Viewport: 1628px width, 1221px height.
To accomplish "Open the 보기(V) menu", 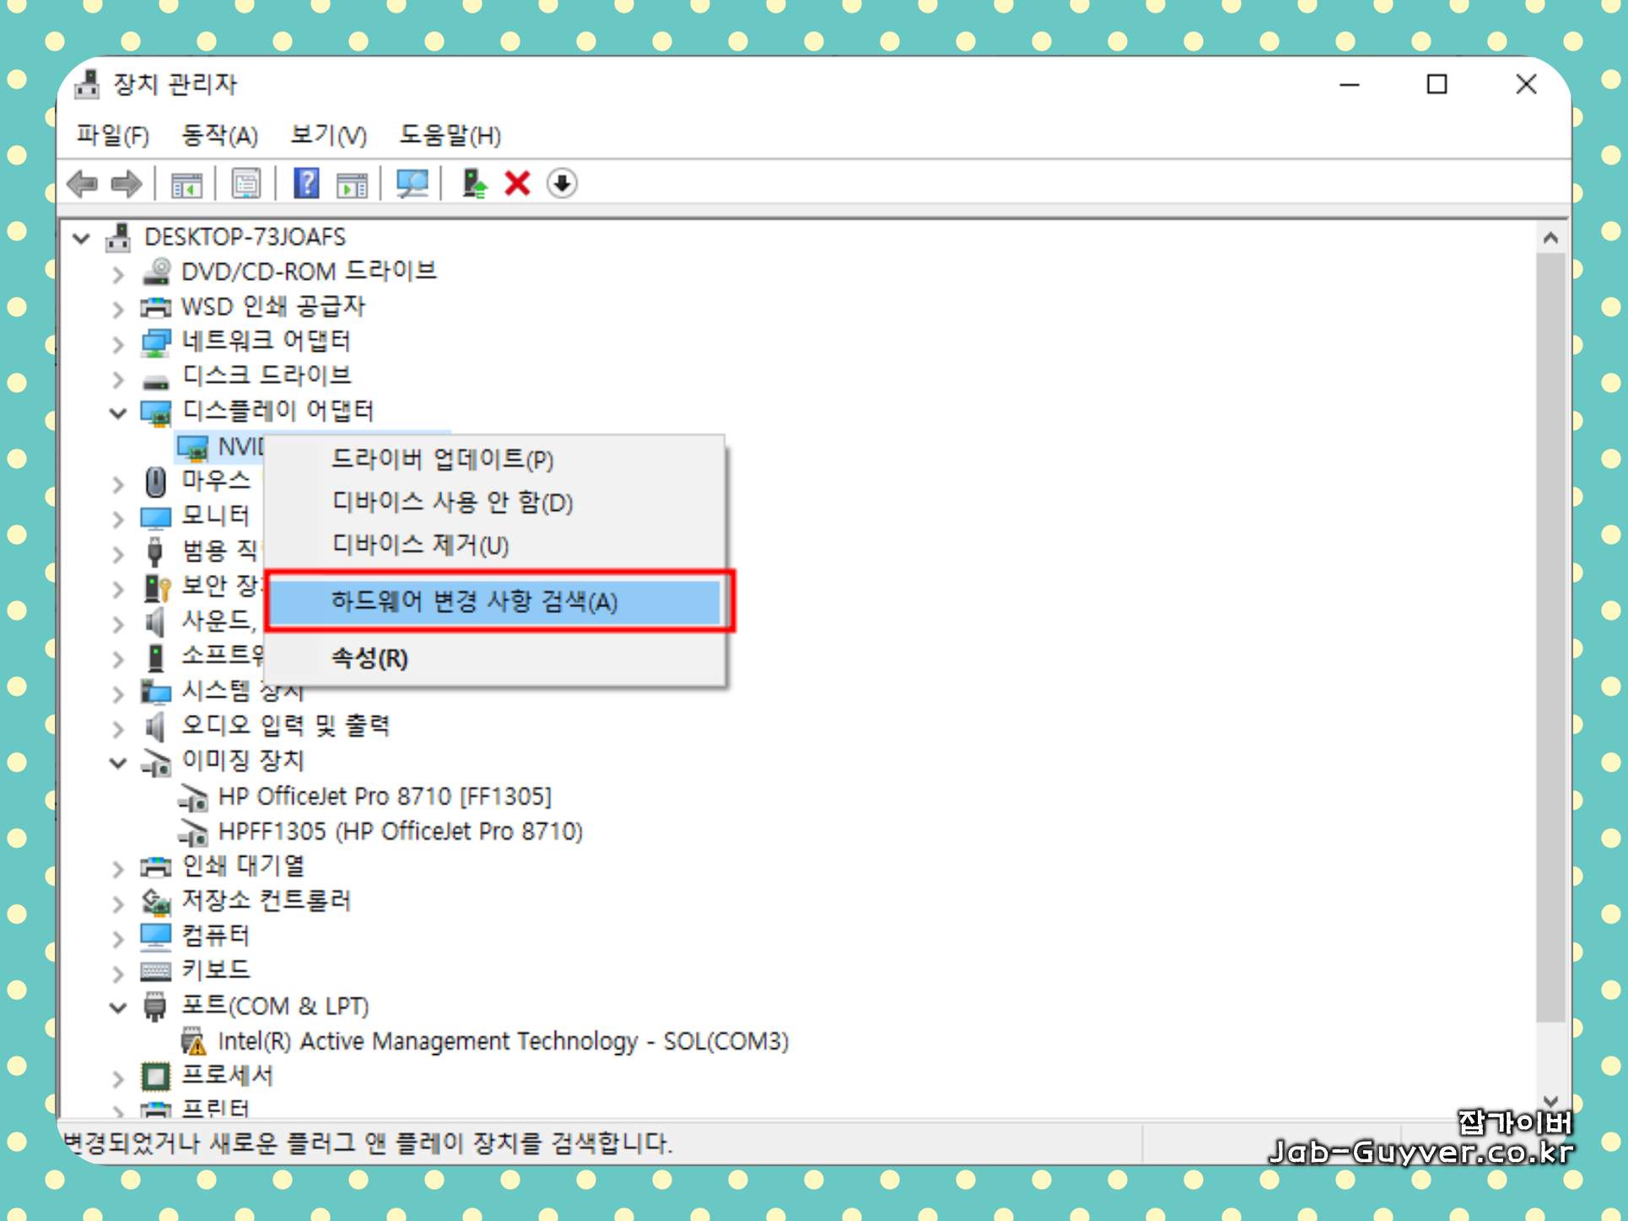I will 327,136.
